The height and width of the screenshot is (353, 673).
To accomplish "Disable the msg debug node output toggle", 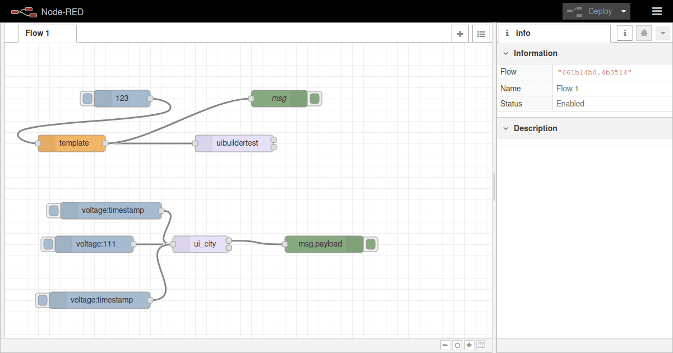I will click(x=315, y=98).
